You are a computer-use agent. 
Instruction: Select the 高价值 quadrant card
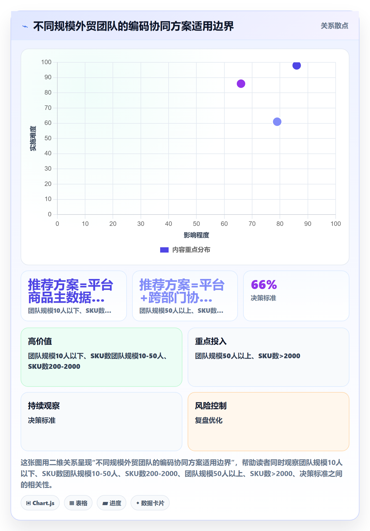tap(101, 357)
